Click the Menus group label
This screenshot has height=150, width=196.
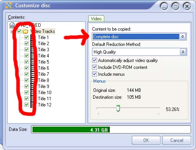[x=99, y=81]
